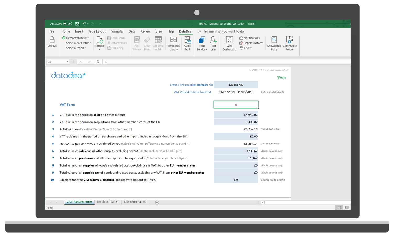Image resolution: width=393 pixels, height=236 pixels.
Task: Switch to Page Layout view icon
Action: pos(347,208)
